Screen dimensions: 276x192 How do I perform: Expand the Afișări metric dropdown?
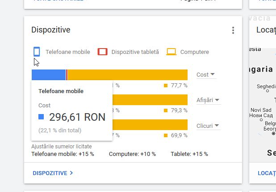click(208, 100)
